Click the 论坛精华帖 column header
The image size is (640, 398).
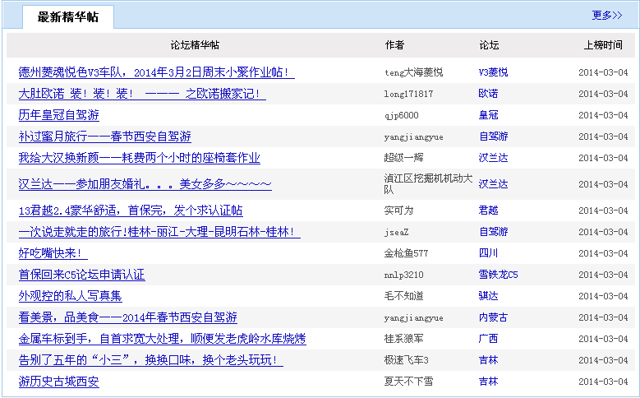click(x=195, y=45)
